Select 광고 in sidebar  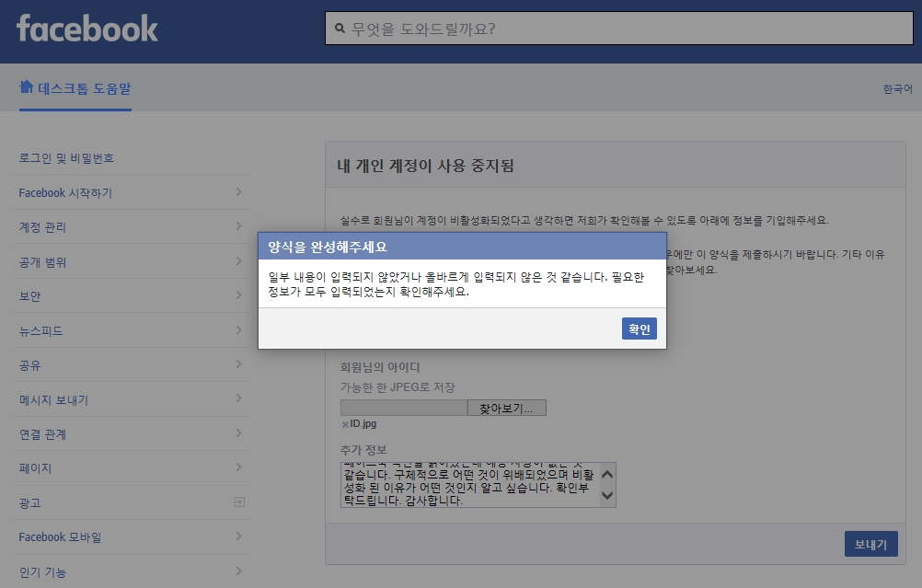(29, 502)
